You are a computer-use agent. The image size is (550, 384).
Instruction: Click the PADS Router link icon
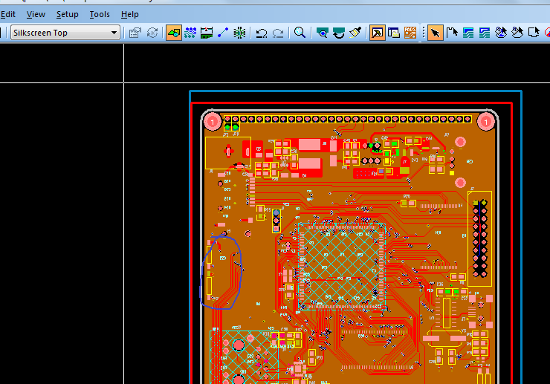(x=410, y=33)
